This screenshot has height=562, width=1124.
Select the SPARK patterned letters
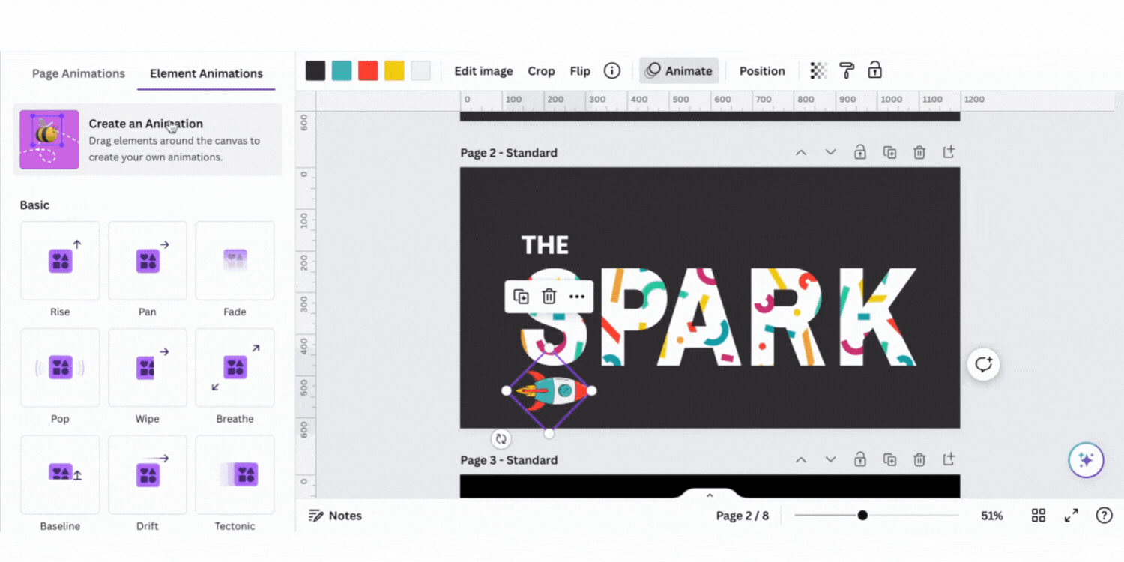pyautogui.click(x=719, y=316)
